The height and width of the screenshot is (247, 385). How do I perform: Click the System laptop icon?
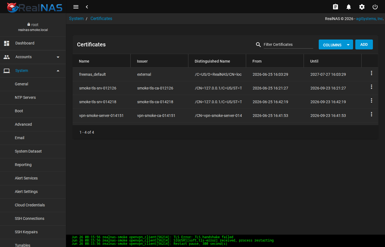(7, 71)
